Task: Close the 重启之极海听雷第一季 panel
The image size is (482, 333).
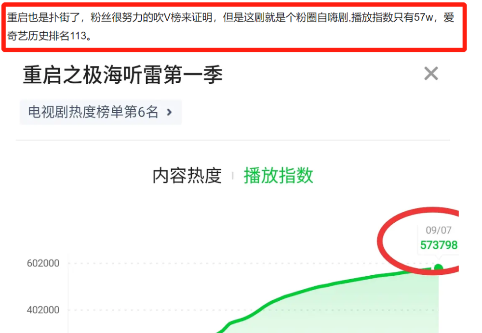Action: click(431, 74)
